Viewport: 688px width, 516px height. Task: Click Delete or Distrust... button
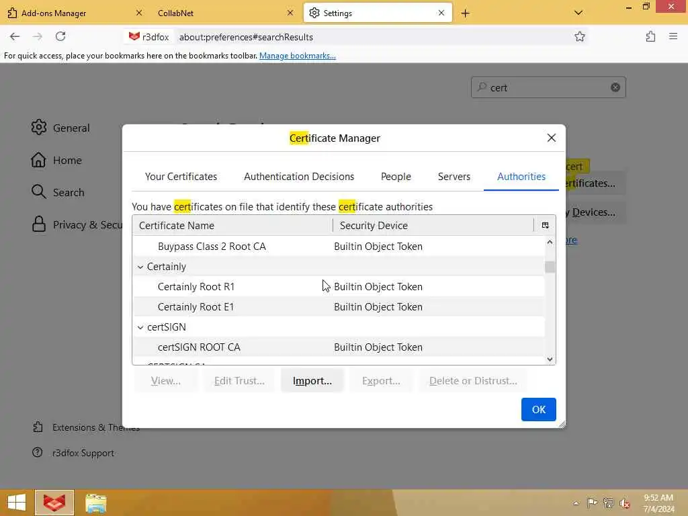473,380
